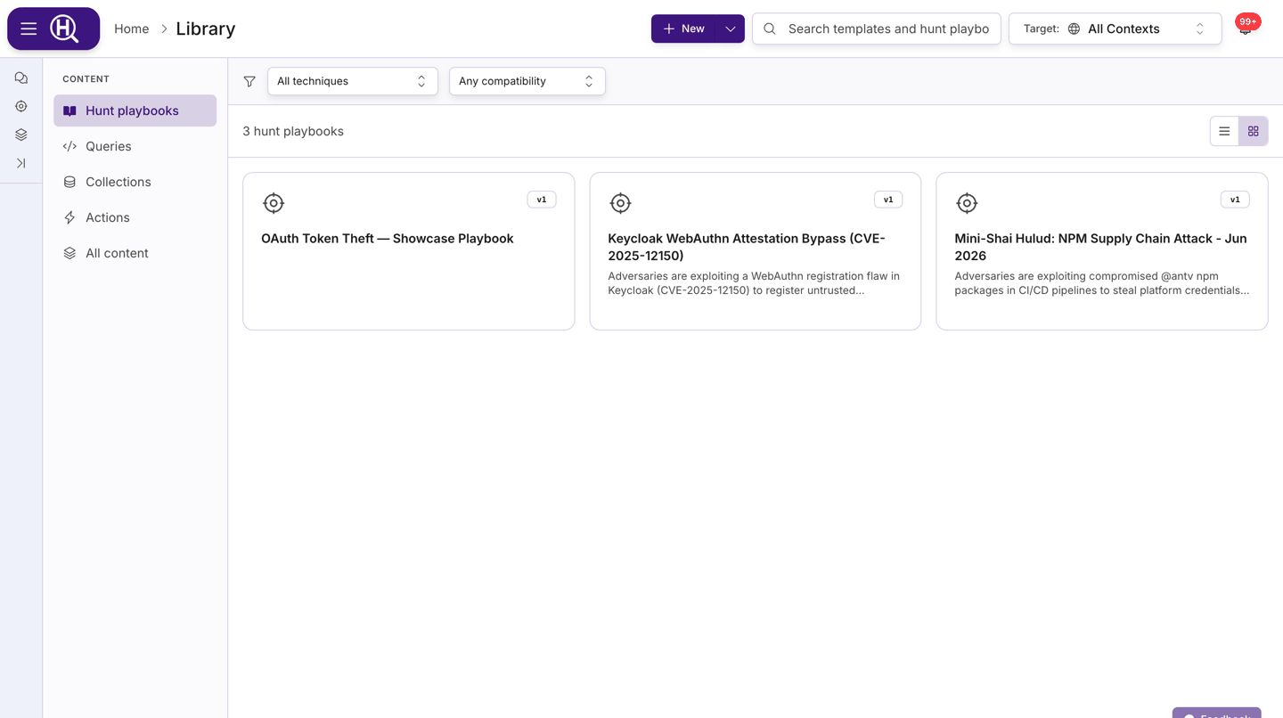Click the OAuth Token Theft card target icon
The image size is (1283, 718).
click(x=274, y=203)
